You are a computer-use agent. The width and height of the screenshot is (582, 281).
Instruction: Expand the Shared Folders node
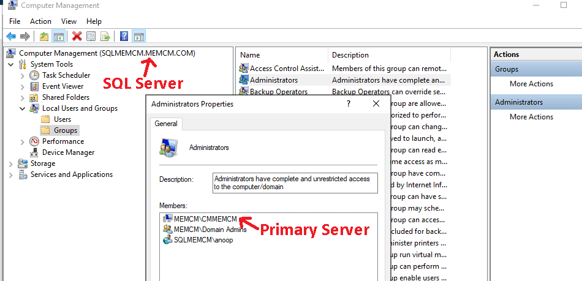click(22, 98)
